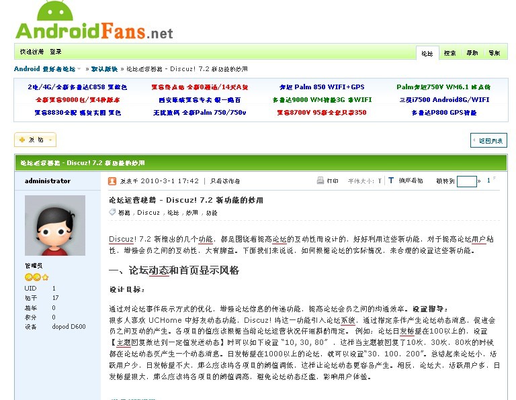Click the printer icon
This screenshot has width=516, height=400.
pos(320,181)
